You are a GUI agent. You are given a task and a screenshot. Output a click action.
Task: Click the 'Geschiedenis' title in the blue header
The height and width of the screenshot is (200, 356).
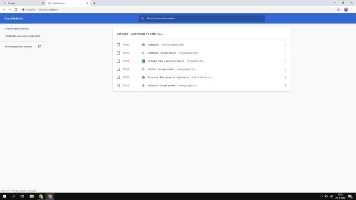pyautogui.click(x=14, y=18)
